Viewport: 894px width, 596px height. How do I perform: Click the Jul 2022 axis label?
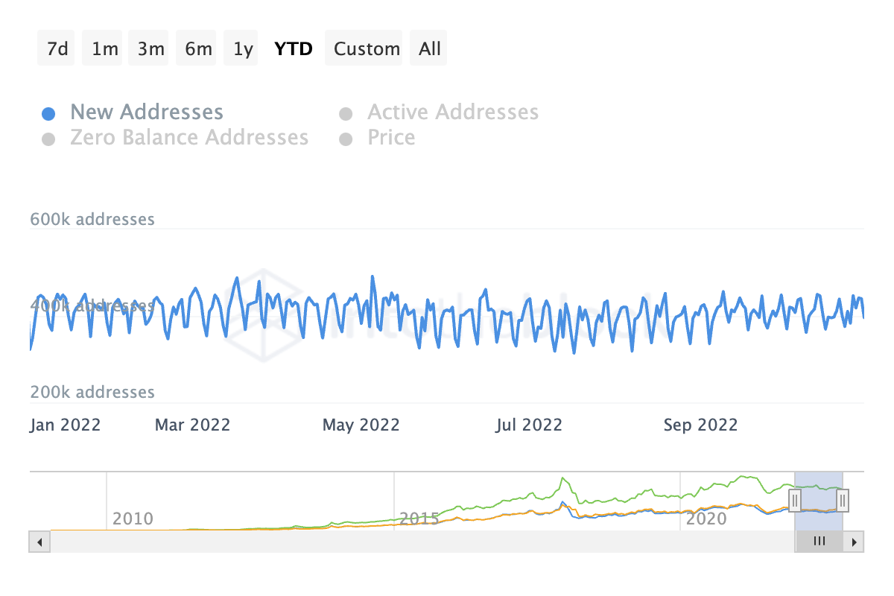[x=529, y=425]
